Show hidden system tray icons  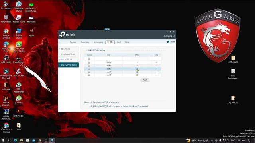click(212, 140)
